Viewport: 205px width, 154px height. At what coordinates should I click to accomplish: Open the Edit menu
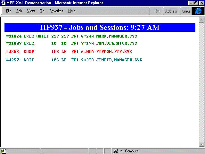click(19, 11)
